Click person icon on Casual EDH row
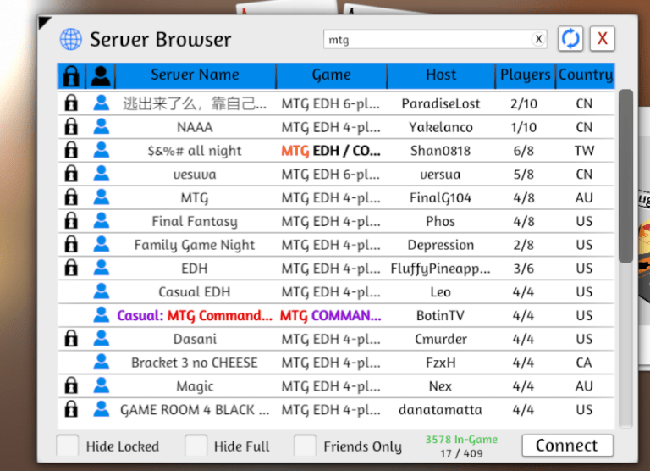 pos(102,291)
